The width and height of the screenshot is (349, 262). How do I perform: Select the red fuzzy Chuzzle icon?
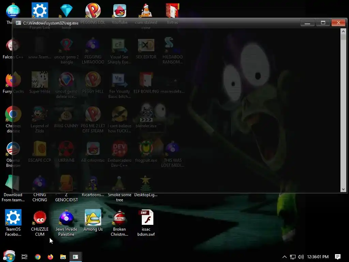[x=40, y=217]
